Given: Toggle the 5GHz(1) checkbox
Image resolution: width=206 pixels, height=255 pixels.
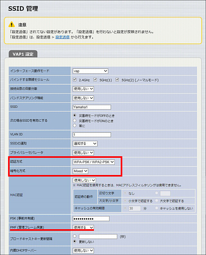Looking at the screenshot, I should point(95,80).
